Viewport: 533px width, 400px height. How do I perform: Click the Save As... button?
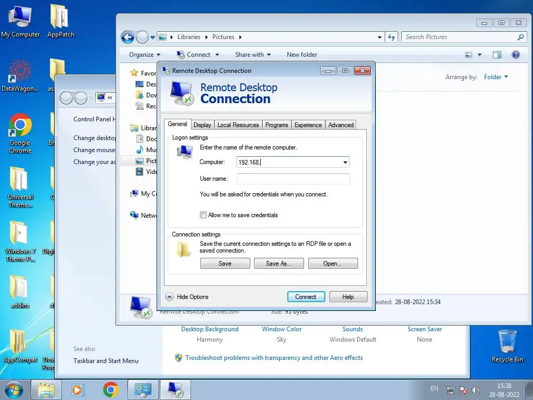[279, 263]
